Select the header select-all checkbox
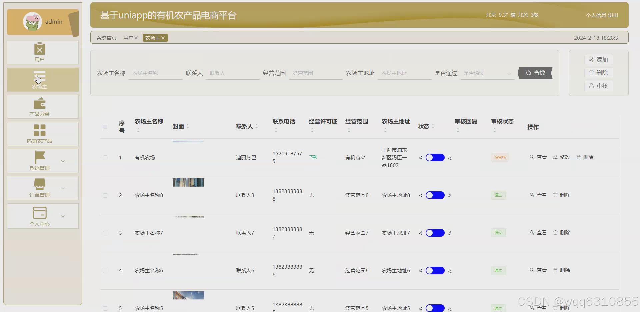Viewport: 640px width, 312px height. [x=105, y=127]
